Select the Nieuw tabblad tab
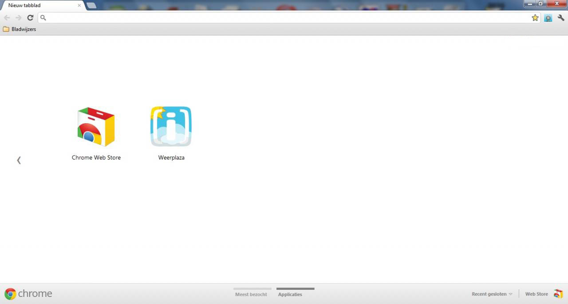 [43, 5]
